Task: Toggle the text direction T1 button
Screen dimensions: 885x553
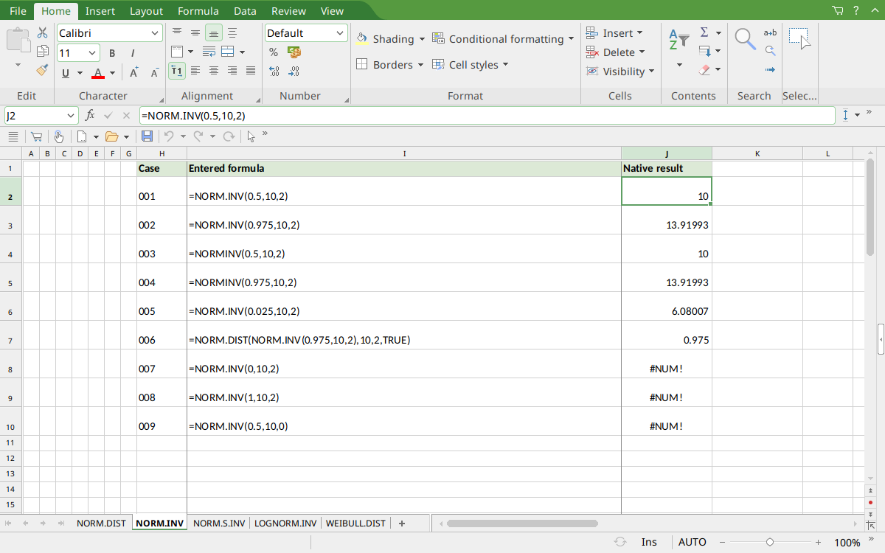Action: pos(176,71)
